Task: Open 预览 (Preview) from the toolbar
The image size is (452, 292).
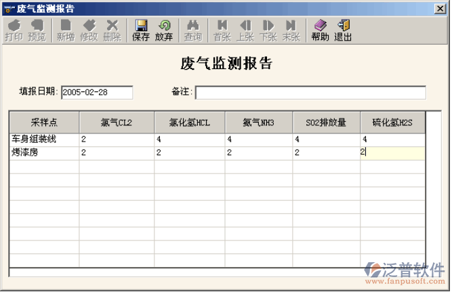Action: click(x=37, y=30)
